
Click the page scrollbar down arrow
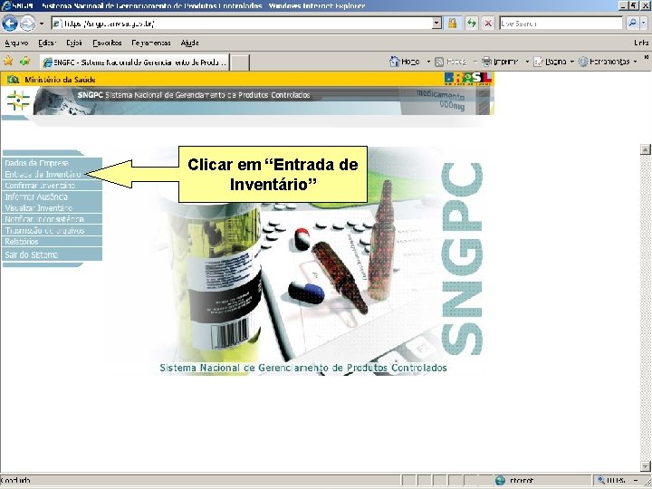click(x=645, y=466)
